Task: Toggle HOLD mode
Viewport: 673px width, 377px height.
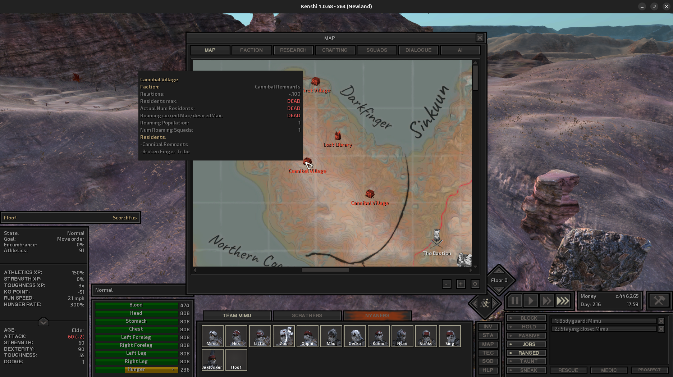Action: [526, 327]
